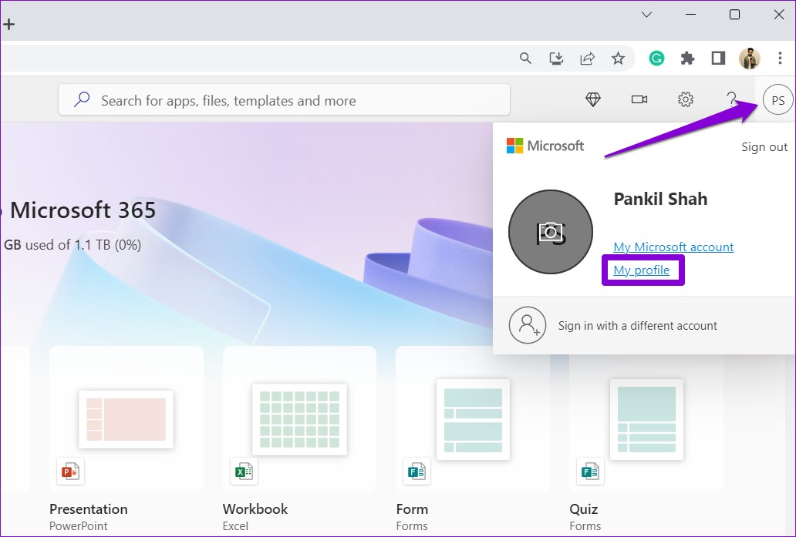Open Microsoft 365 settings gear
This screenshot has height=537, width=796.
[686, 99]
